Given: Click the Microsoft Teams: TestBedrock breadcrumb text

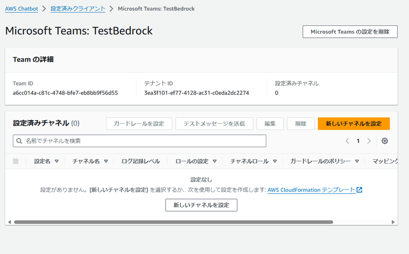Looking at the screenshot, I should (x=156, y=9).
